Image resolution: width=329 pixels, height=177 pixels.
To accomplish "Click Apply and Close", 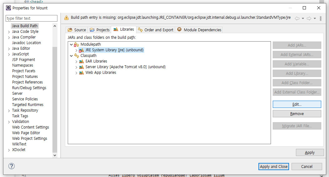I will pyautogui.click(x=274, y=166).
